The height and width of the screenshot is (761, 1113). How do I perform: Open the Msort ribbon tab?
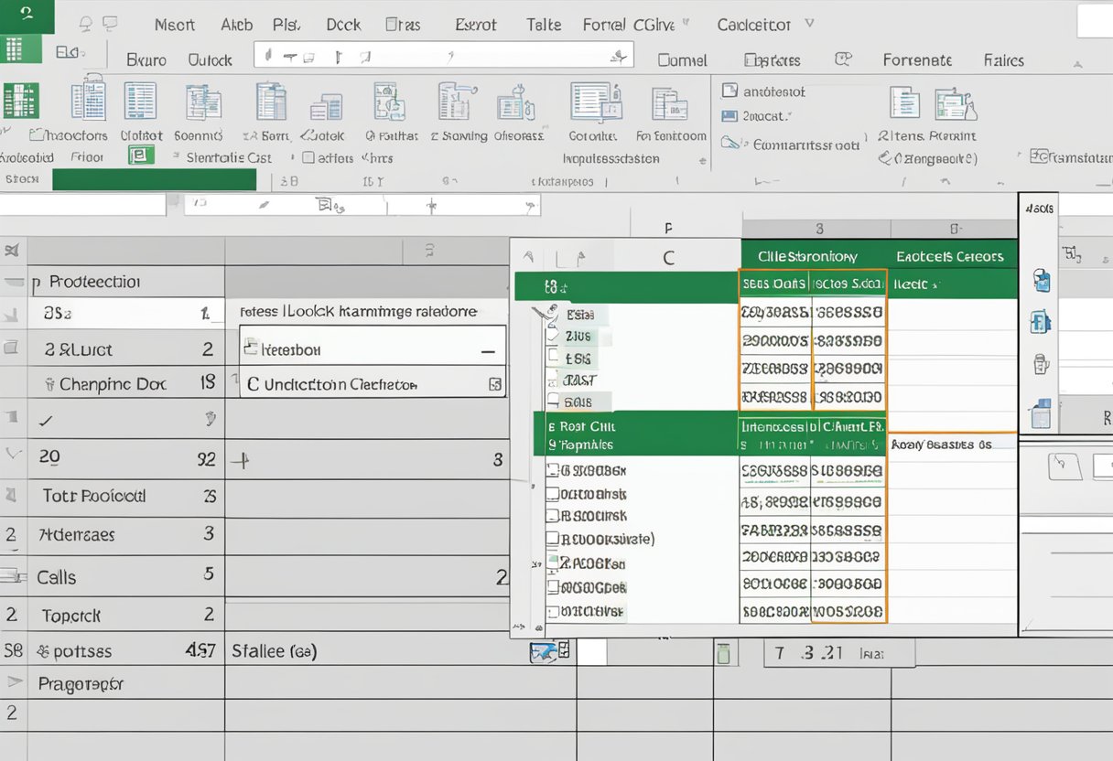(174, 25)
